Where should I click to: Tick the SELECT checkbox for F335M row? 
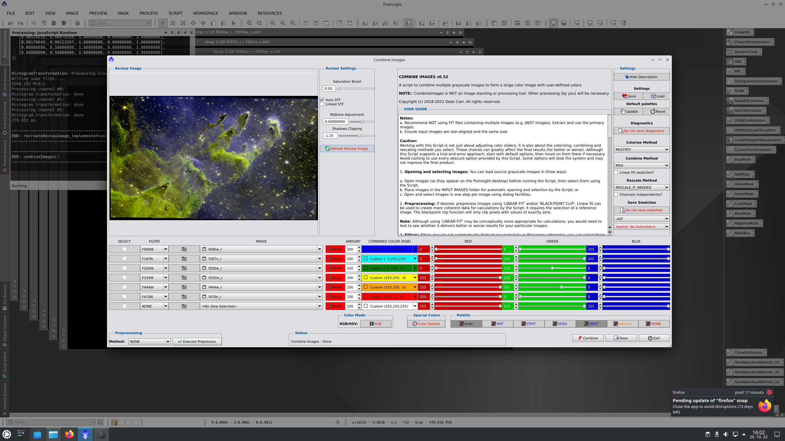124,278
